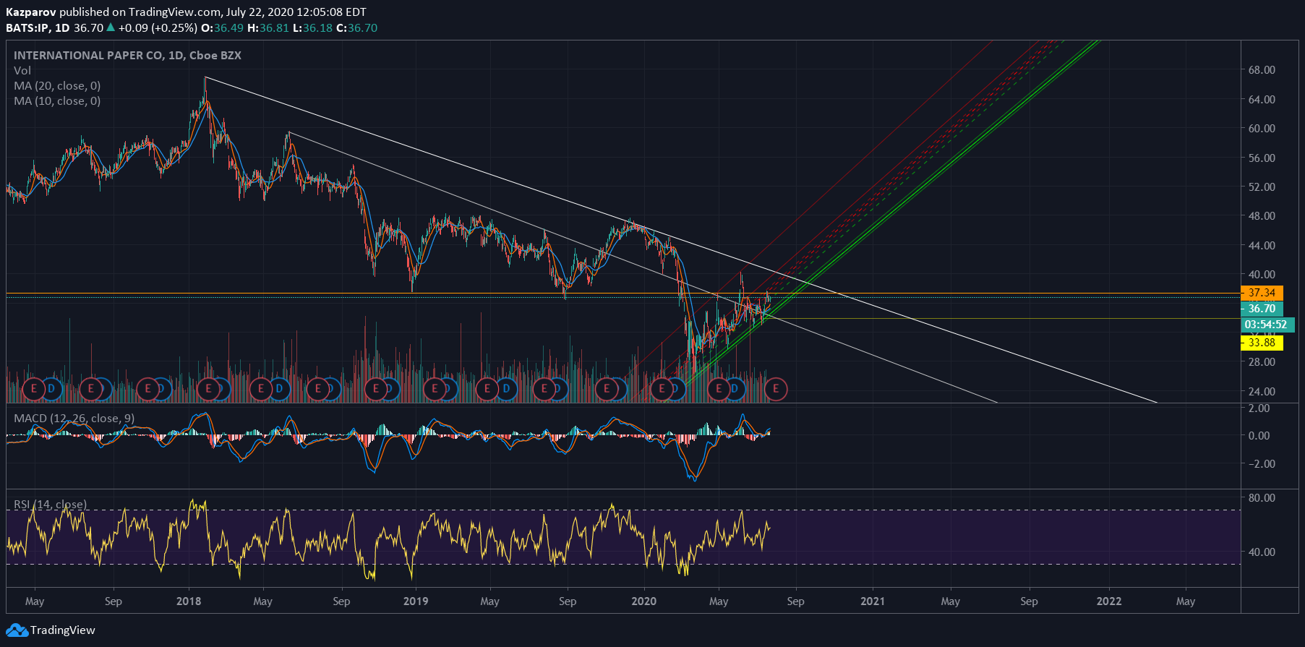The image size is (1305, 647).
Task: Click the 03:54:52 countdown label
Action: pos(1267,325)
